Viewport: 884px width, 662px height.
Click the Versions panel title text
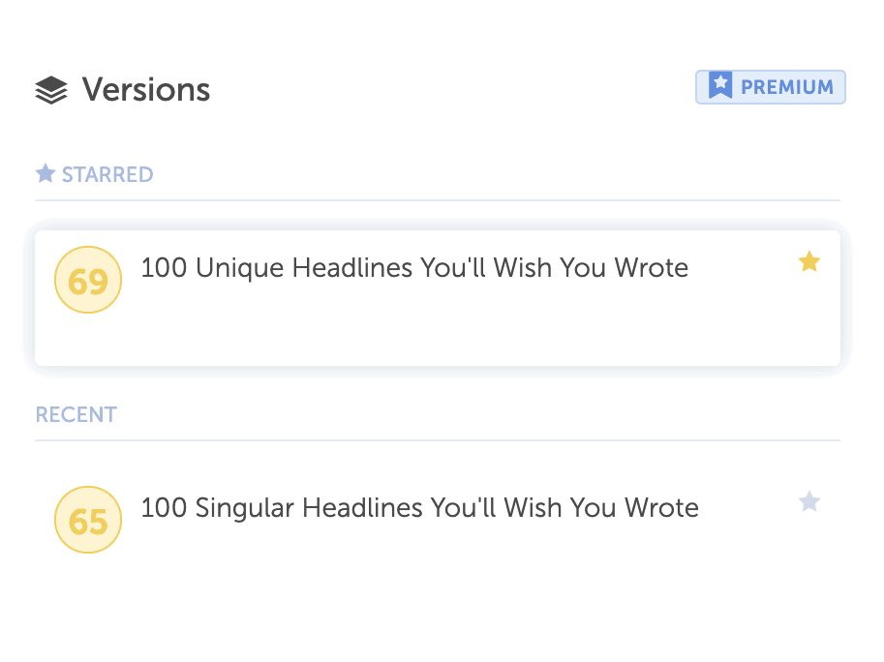146,90
